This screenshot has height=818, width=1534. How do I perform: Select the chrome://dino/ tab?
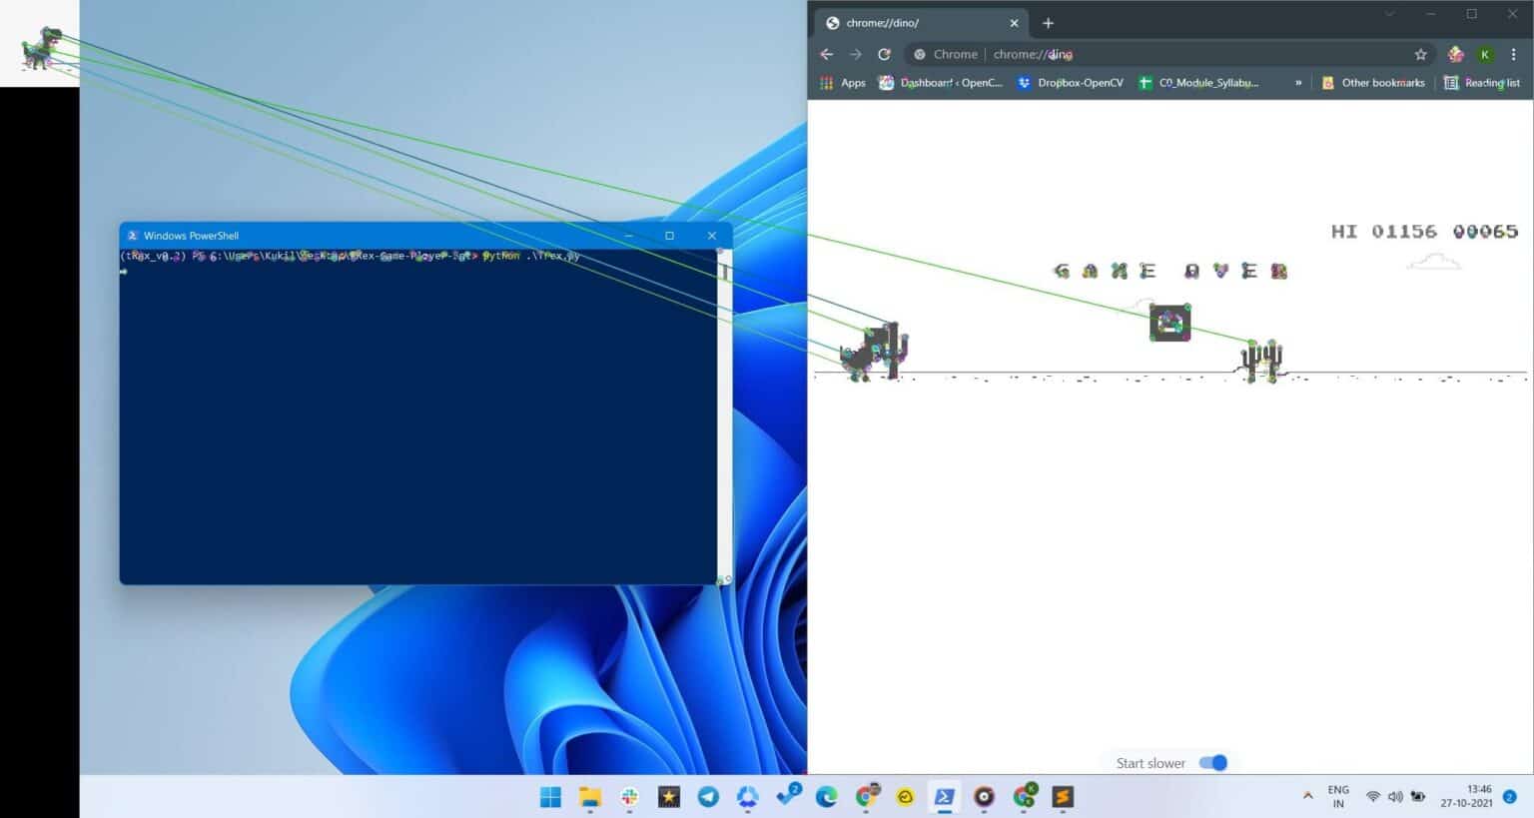tap(914, 23)
